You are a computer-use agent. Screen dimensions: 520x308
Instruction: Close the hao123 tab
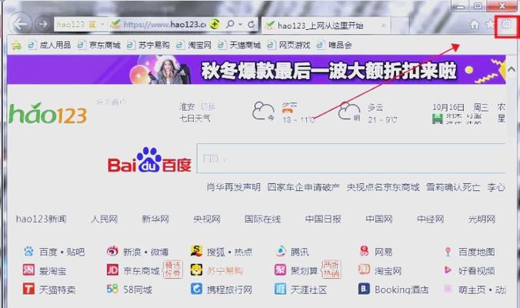[383, 25]
